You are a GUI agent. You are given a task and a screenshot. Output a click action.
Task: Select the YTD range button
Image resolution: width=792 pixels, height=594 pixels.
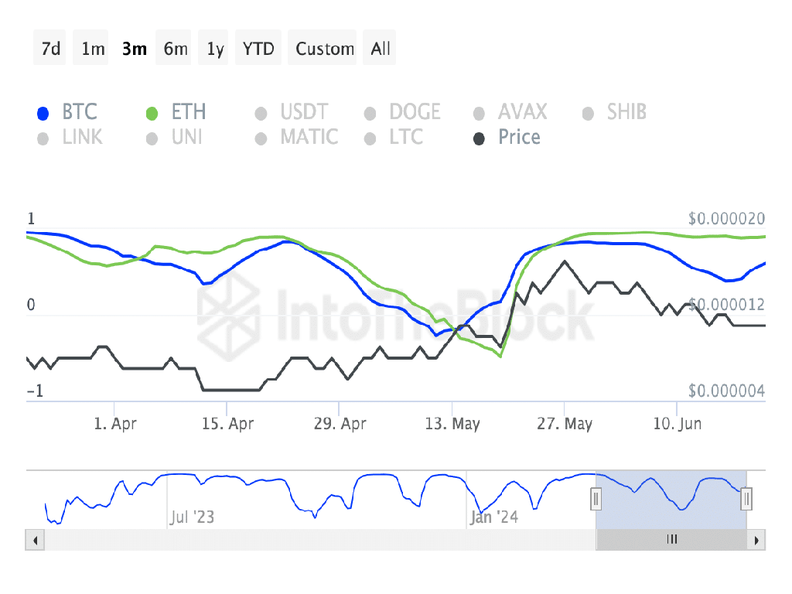pos(258,49)
